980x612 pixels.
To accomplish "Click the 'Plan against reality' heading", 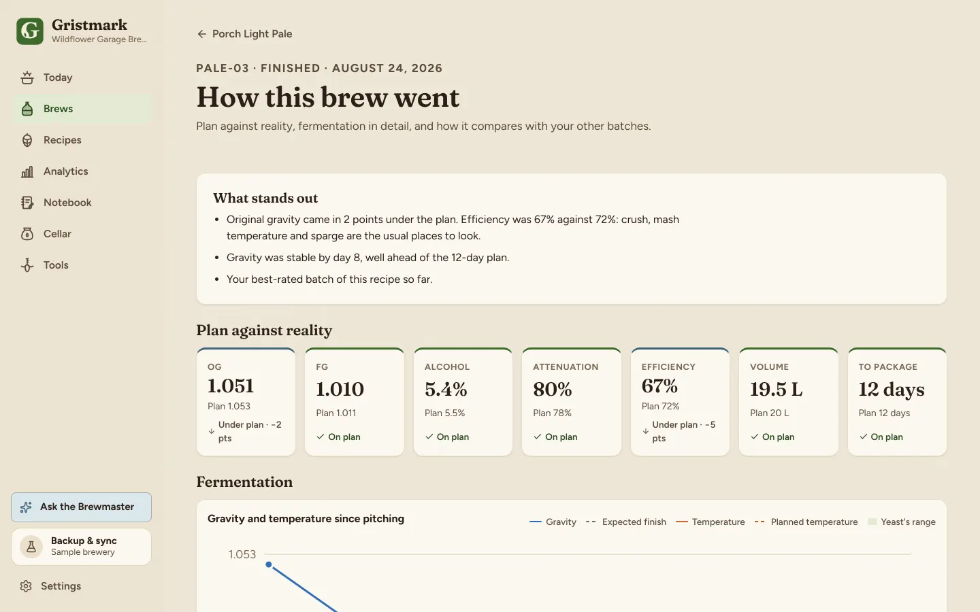I will 264,330.
